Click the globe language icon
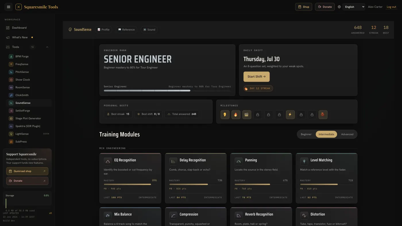 click(x=339, y=7)
